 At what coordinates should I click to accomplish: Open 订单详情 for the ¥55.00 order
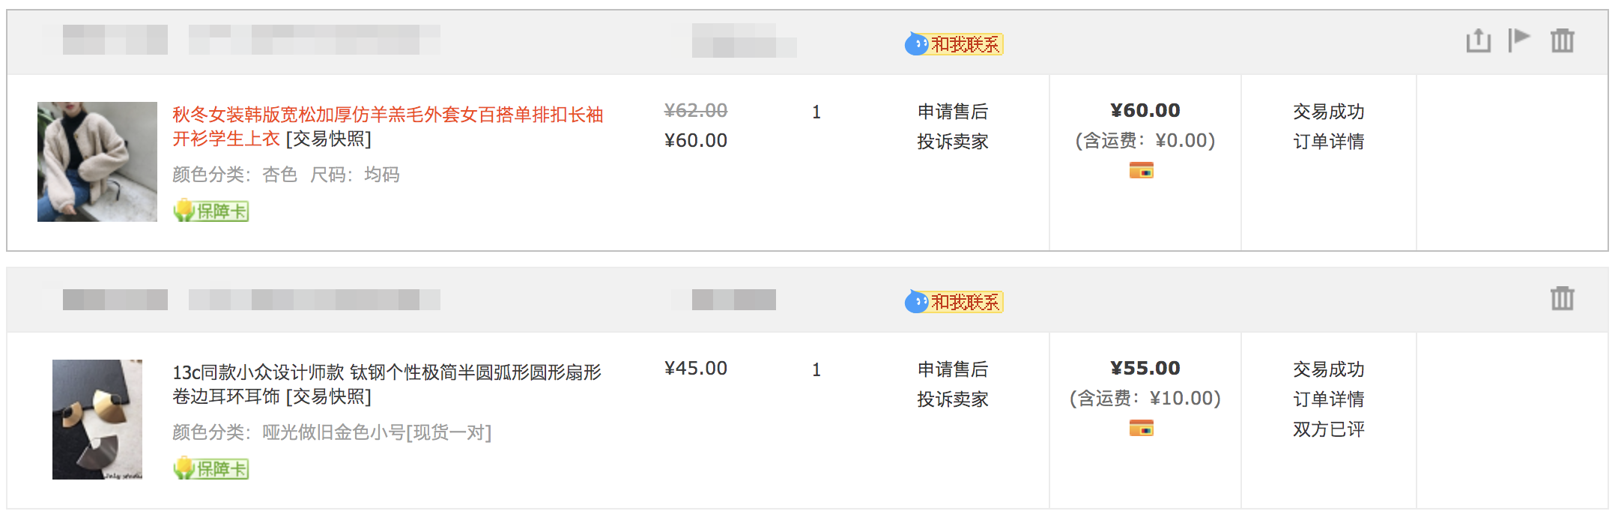tap(1328, 399)
